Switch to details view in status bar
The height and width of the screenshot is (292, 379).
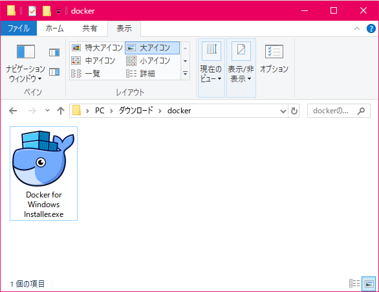click(x=354, y=284)
